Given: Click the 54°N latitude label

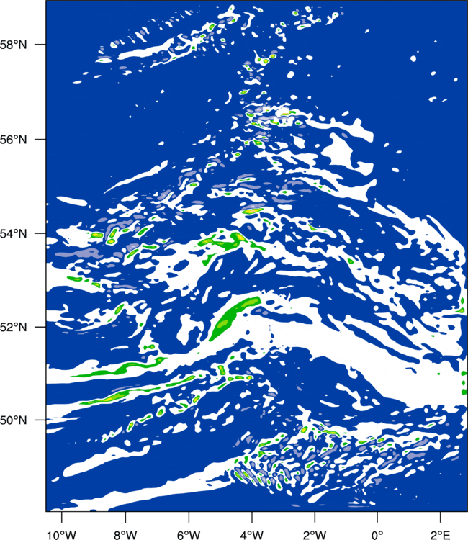Looking at the screenshot, I should [13, 233].
